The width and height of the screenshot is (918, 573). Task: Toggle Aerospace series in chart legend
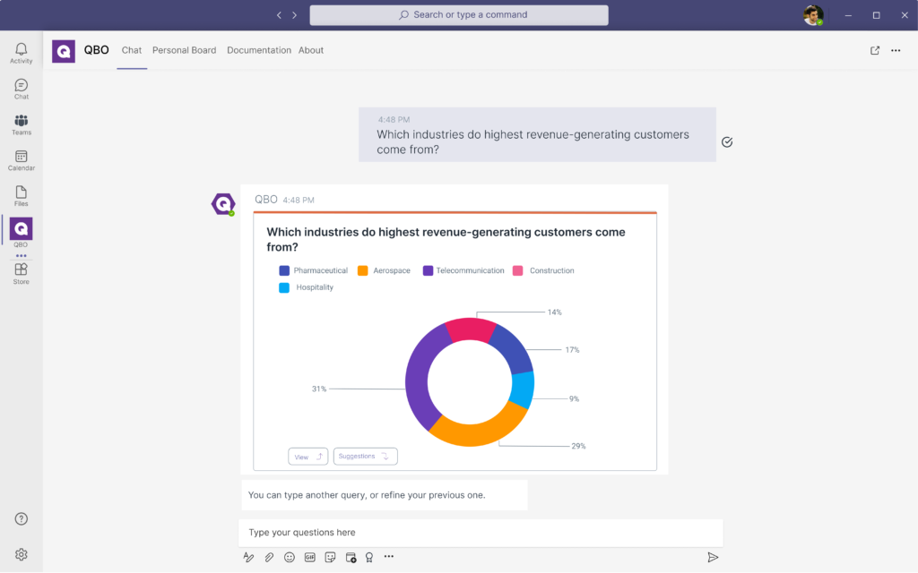click(x=384, y=270)
